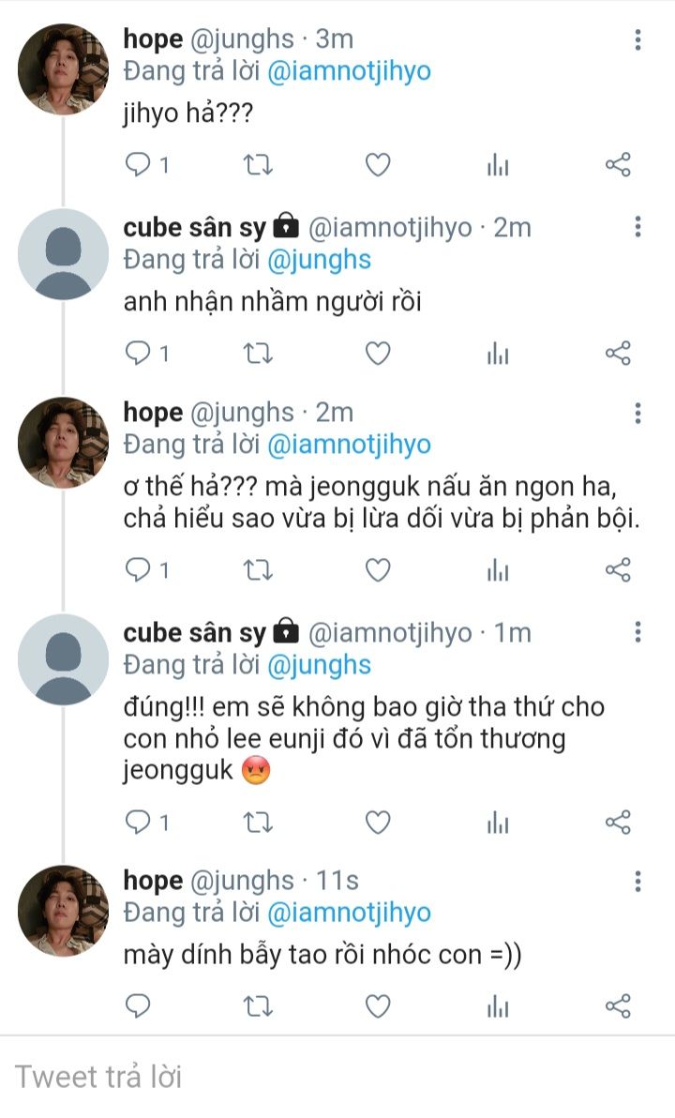Screen dimensions: 675x1118
Task: View analytics for "mày dính bẫy tao" tweet
Action: [498, 1006]
